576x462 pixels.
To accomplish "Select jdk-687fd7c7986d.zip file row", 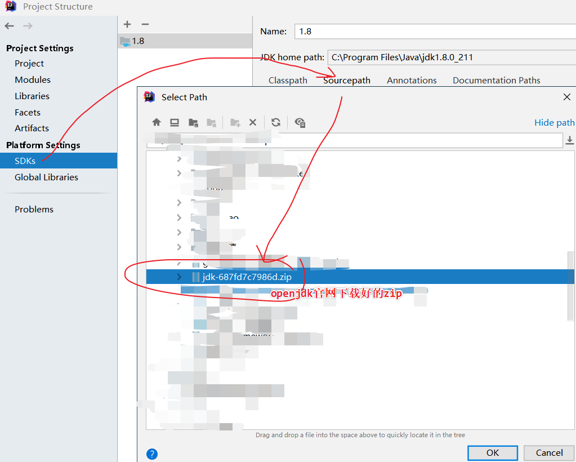I will click(360, 277).
